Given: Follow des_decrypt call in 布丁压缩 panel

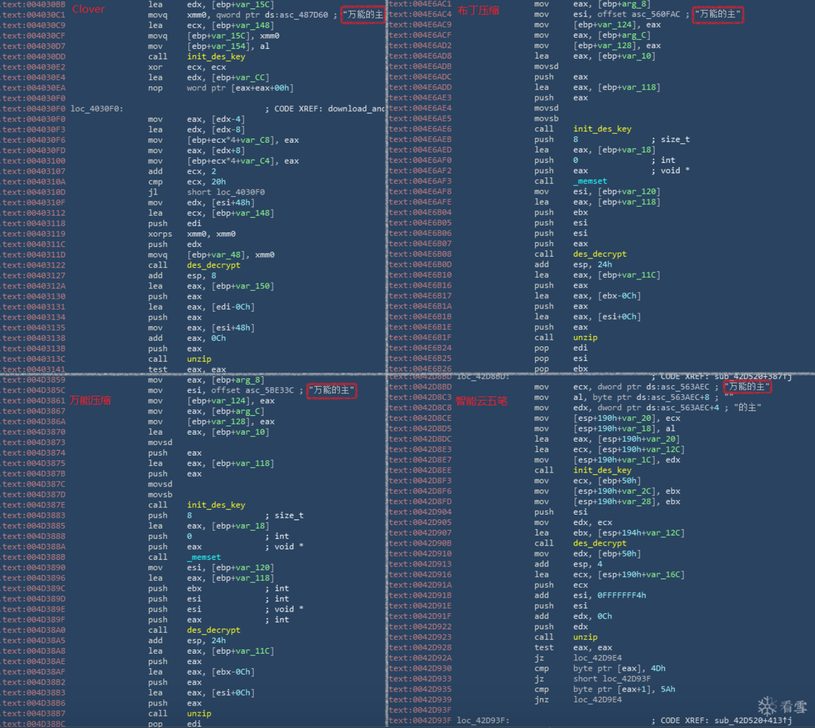Looking at the screenshot, I should 600,254.
